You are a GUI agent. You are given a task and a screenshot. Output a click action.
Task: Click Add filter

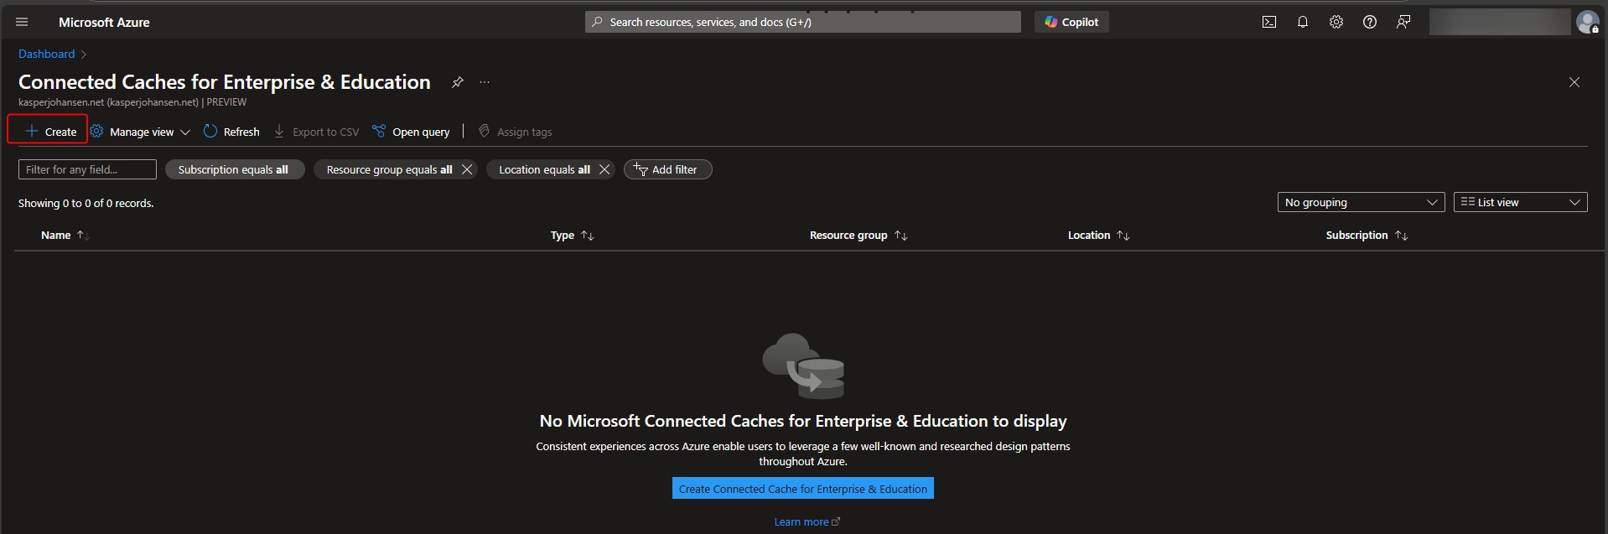tap(667, 169)
